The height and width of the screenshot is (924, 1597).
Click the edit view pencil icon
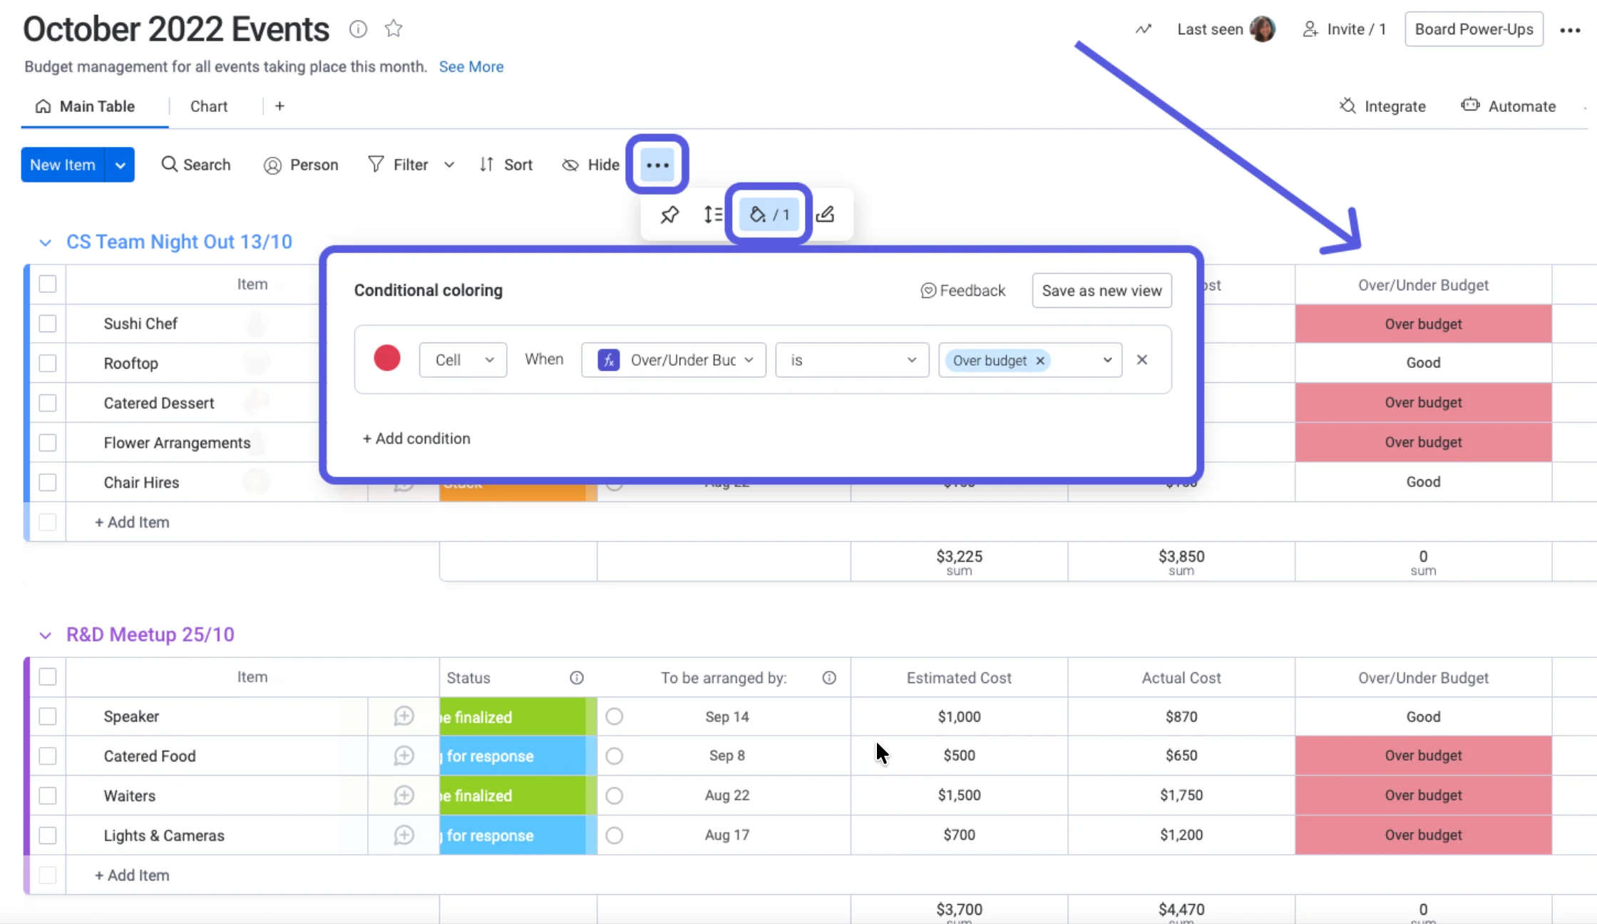pos(825,214)
